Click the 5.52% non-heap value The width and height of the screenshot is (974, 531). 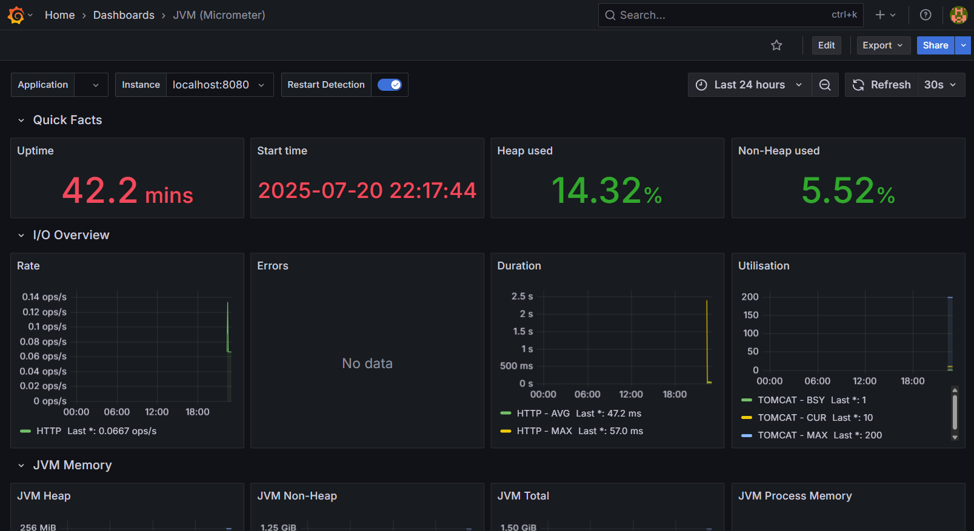point(848,191)
